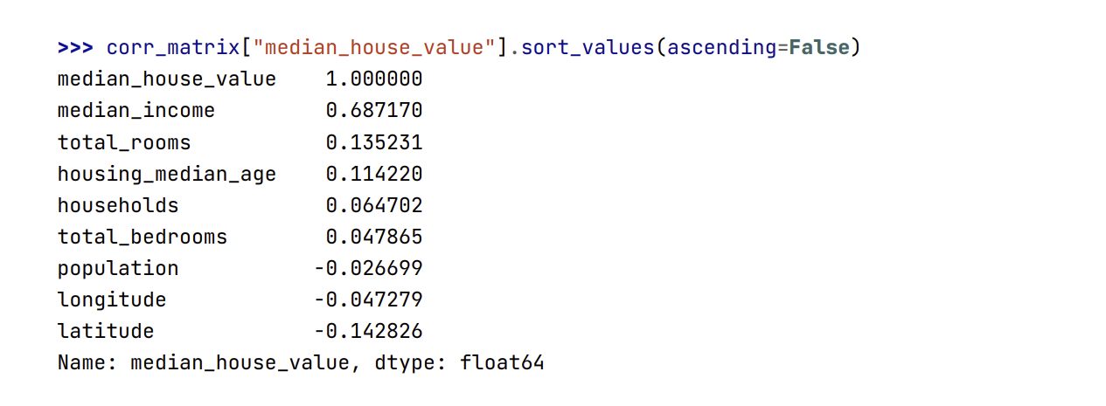1106x406 pixels.
Task: Click the 0.047865 total_bedrooms value
Action: tap(374, 237)
